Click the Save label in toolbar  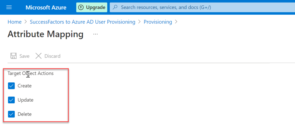click(24, 56)
